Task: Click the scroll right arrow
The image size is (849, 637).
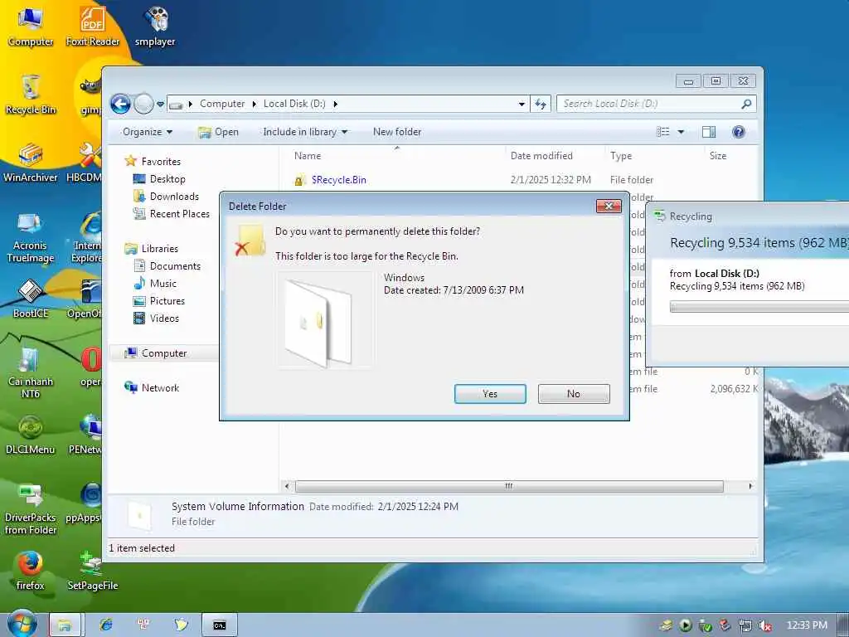Action: (x=750, y=486)
